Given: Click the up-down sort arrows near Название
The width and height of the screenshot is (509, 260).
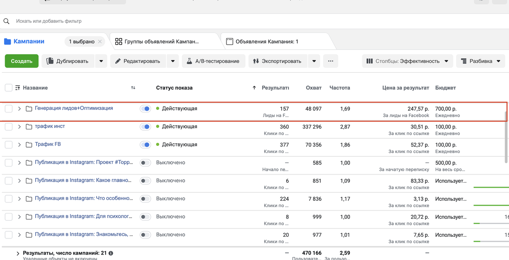Looking at the screenshot, I should [133, 88].
